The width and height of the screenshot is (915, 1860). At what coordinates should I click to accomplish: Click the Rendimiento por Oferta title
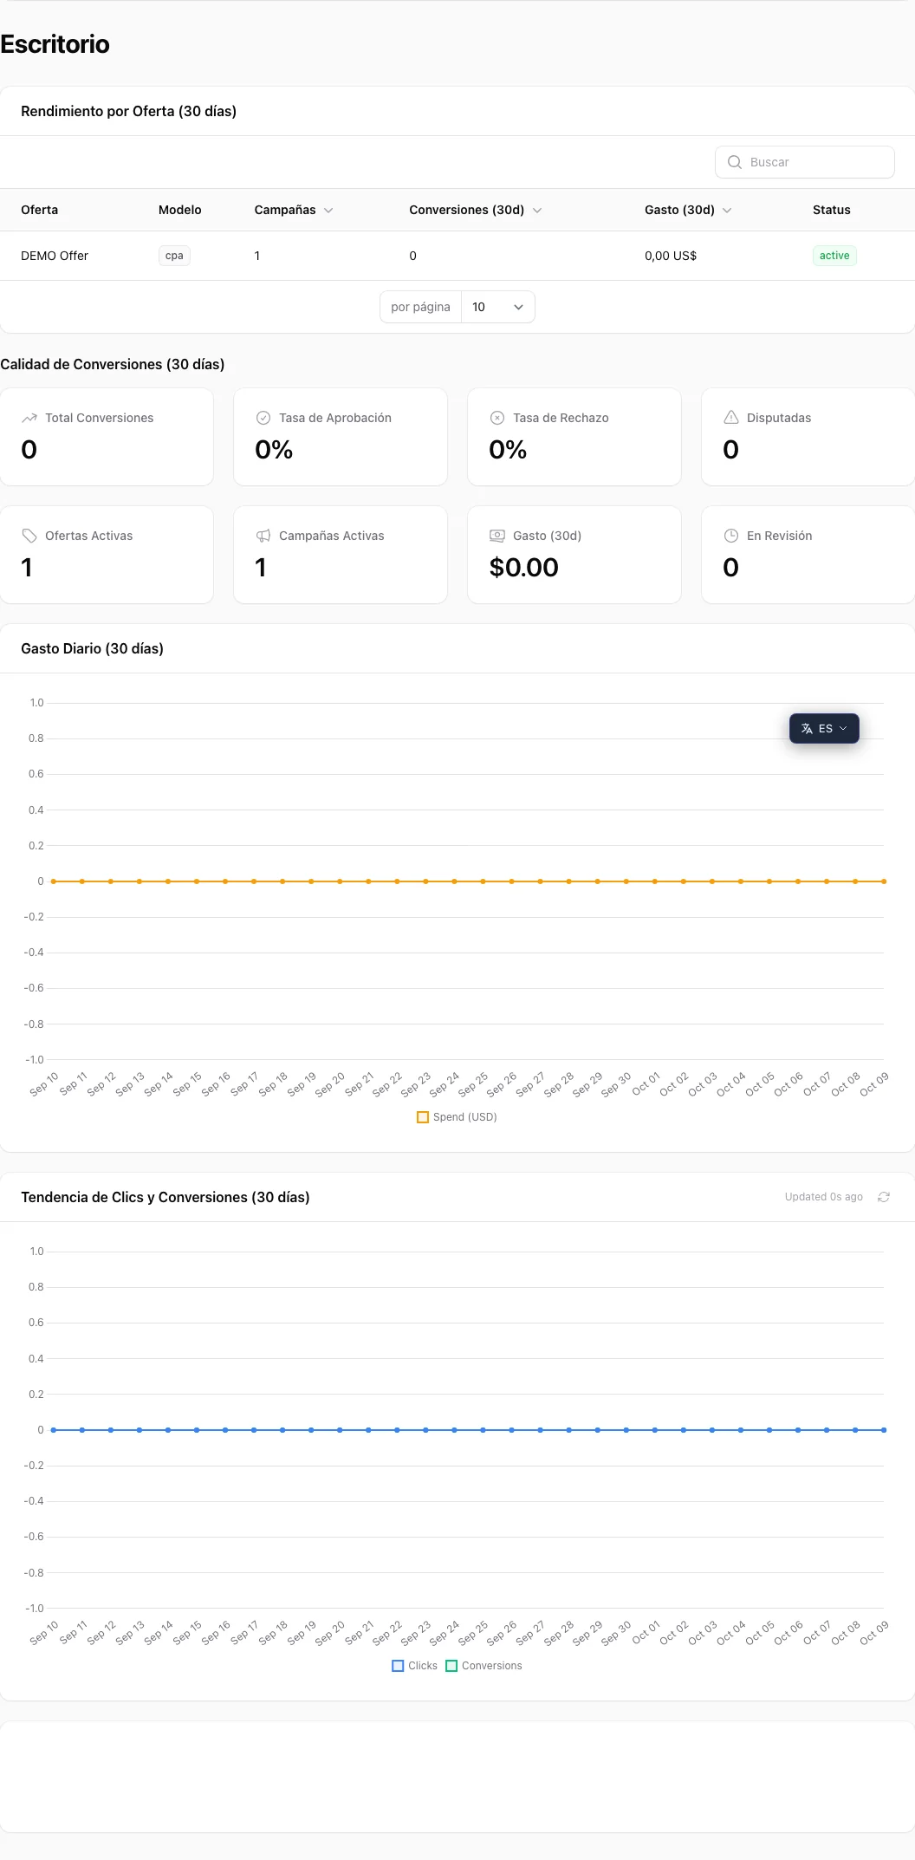(x=128, y=111)
